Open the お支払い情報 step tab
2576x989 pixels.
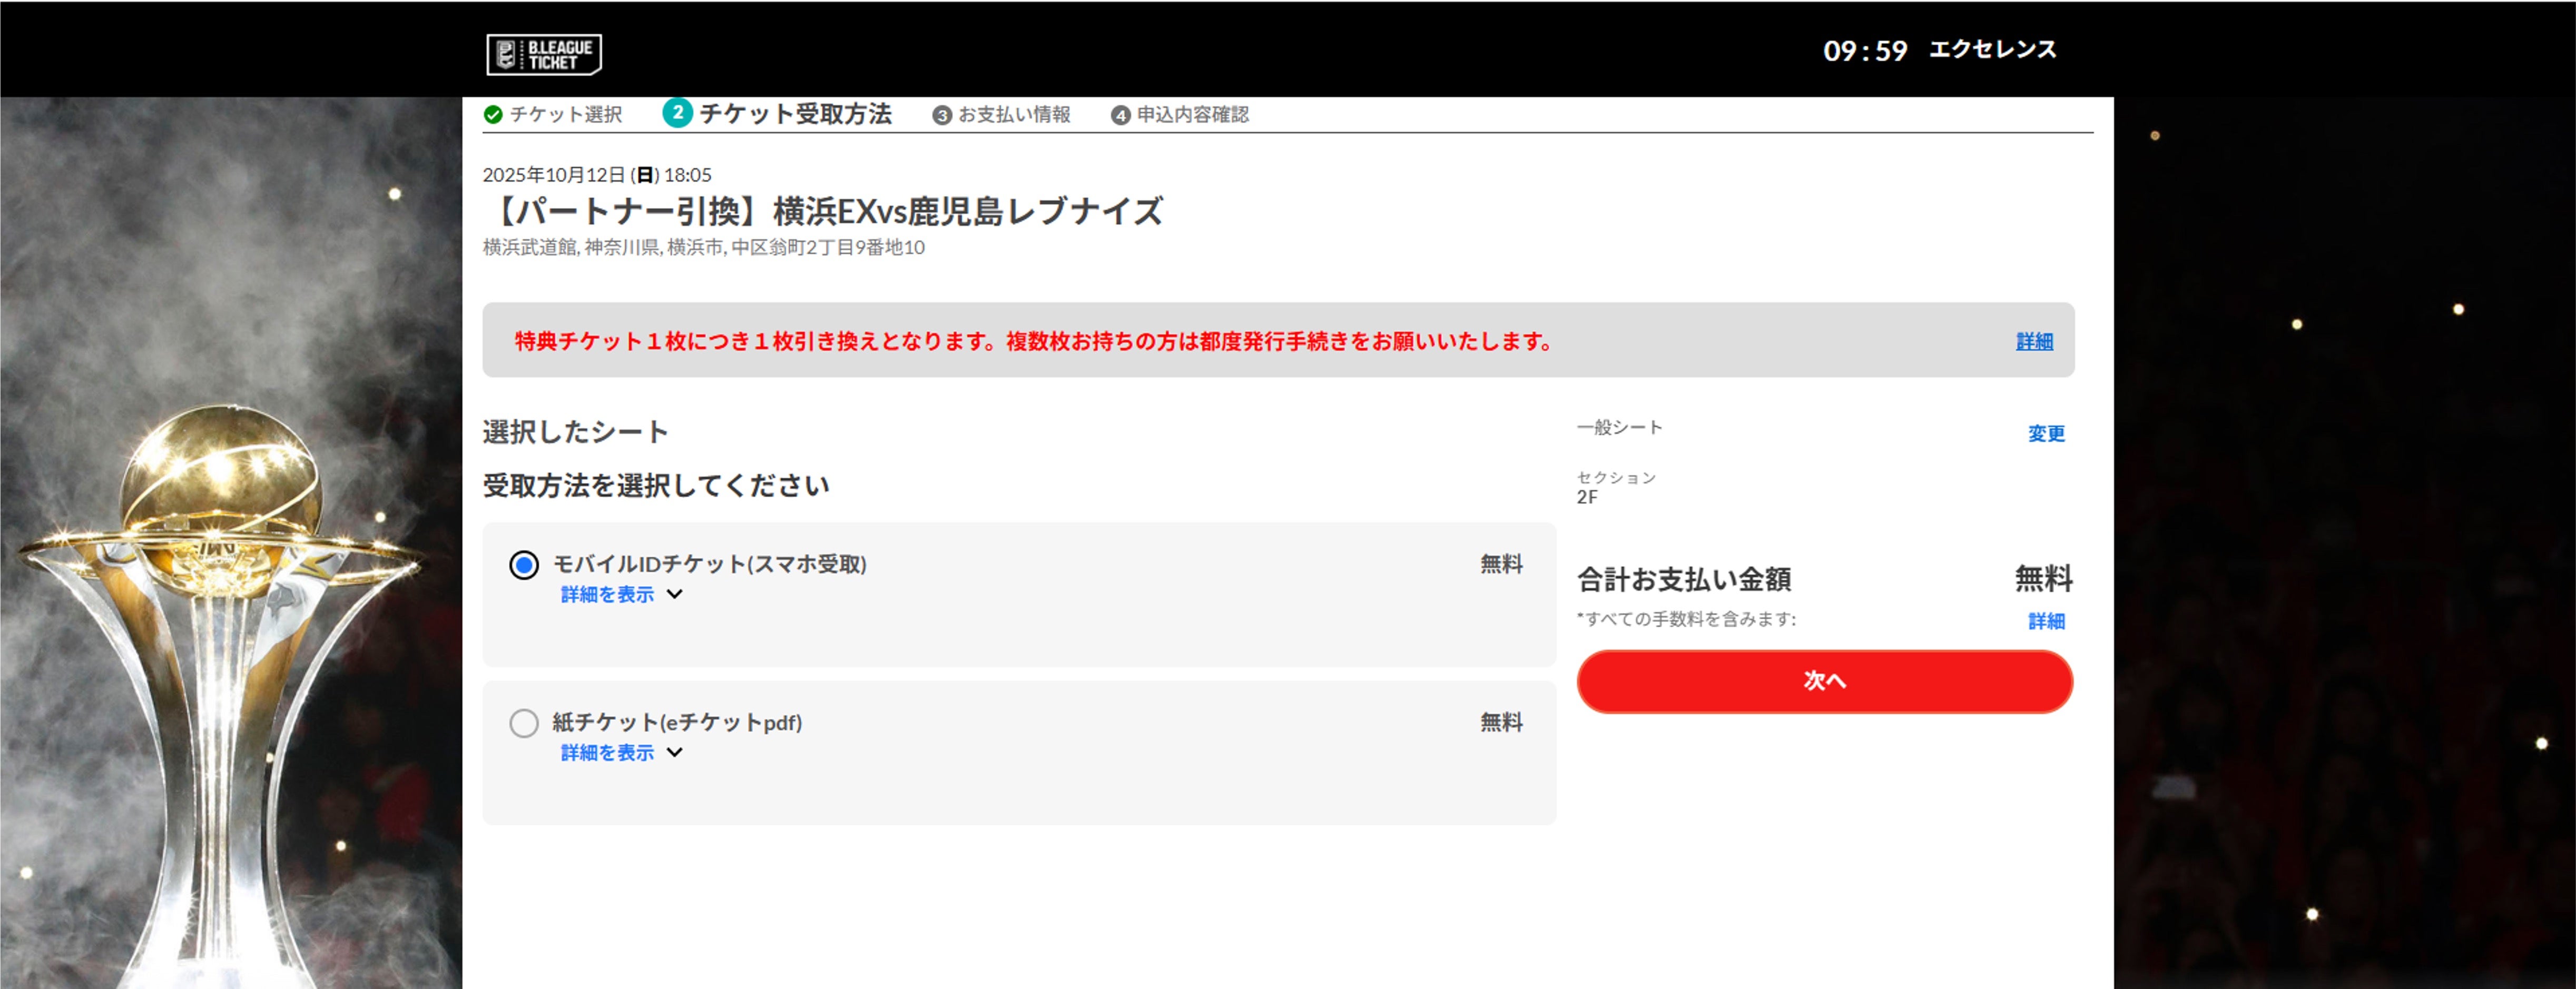pos(1014,115)
